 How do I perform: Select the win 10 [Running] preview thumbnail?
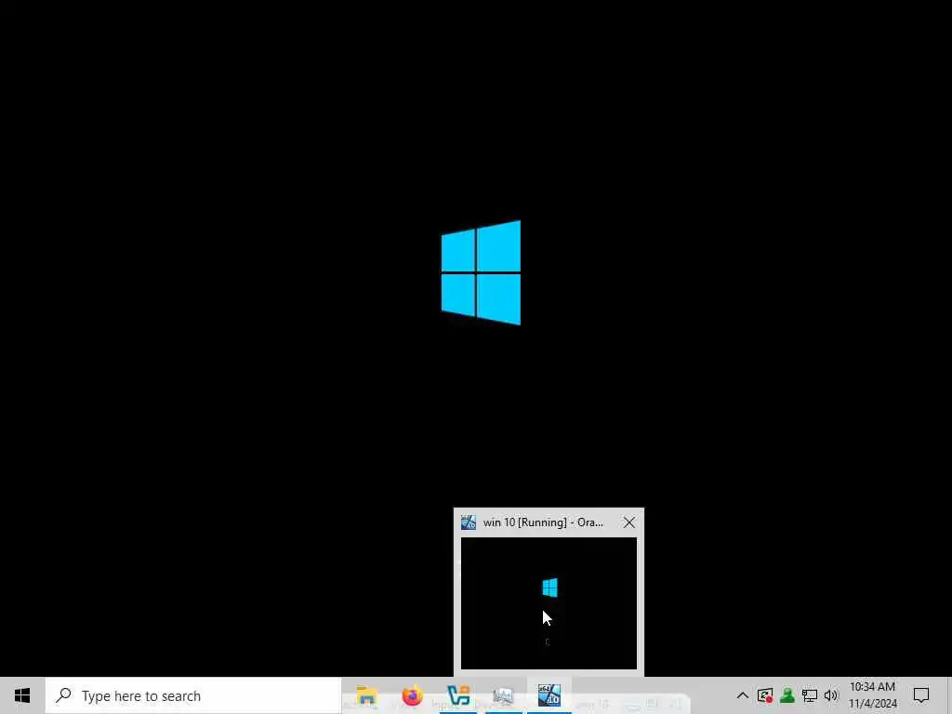pos(549,602)
